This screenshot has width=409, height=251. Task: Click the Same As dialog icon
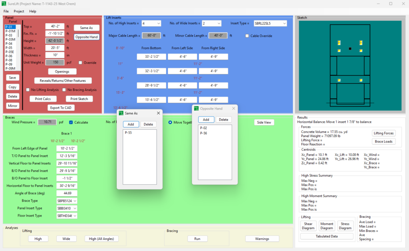click(121, 113)
